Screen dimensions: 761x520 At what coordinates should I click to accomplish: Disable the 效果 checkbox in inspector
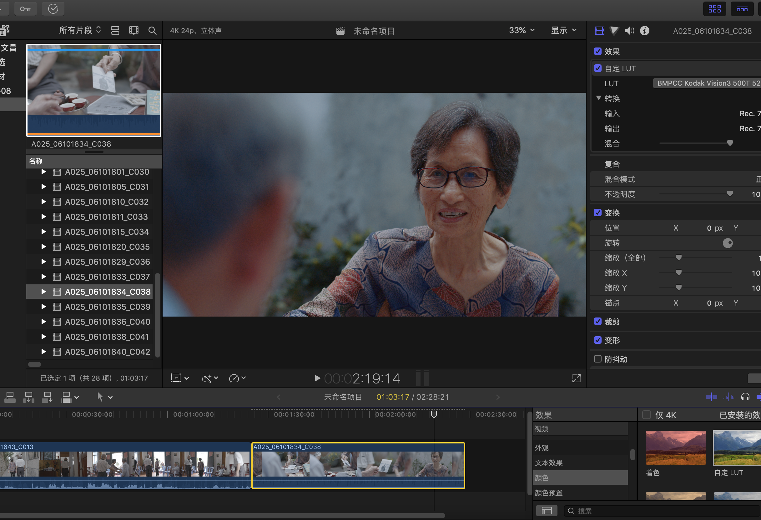[x=597, y=51]
